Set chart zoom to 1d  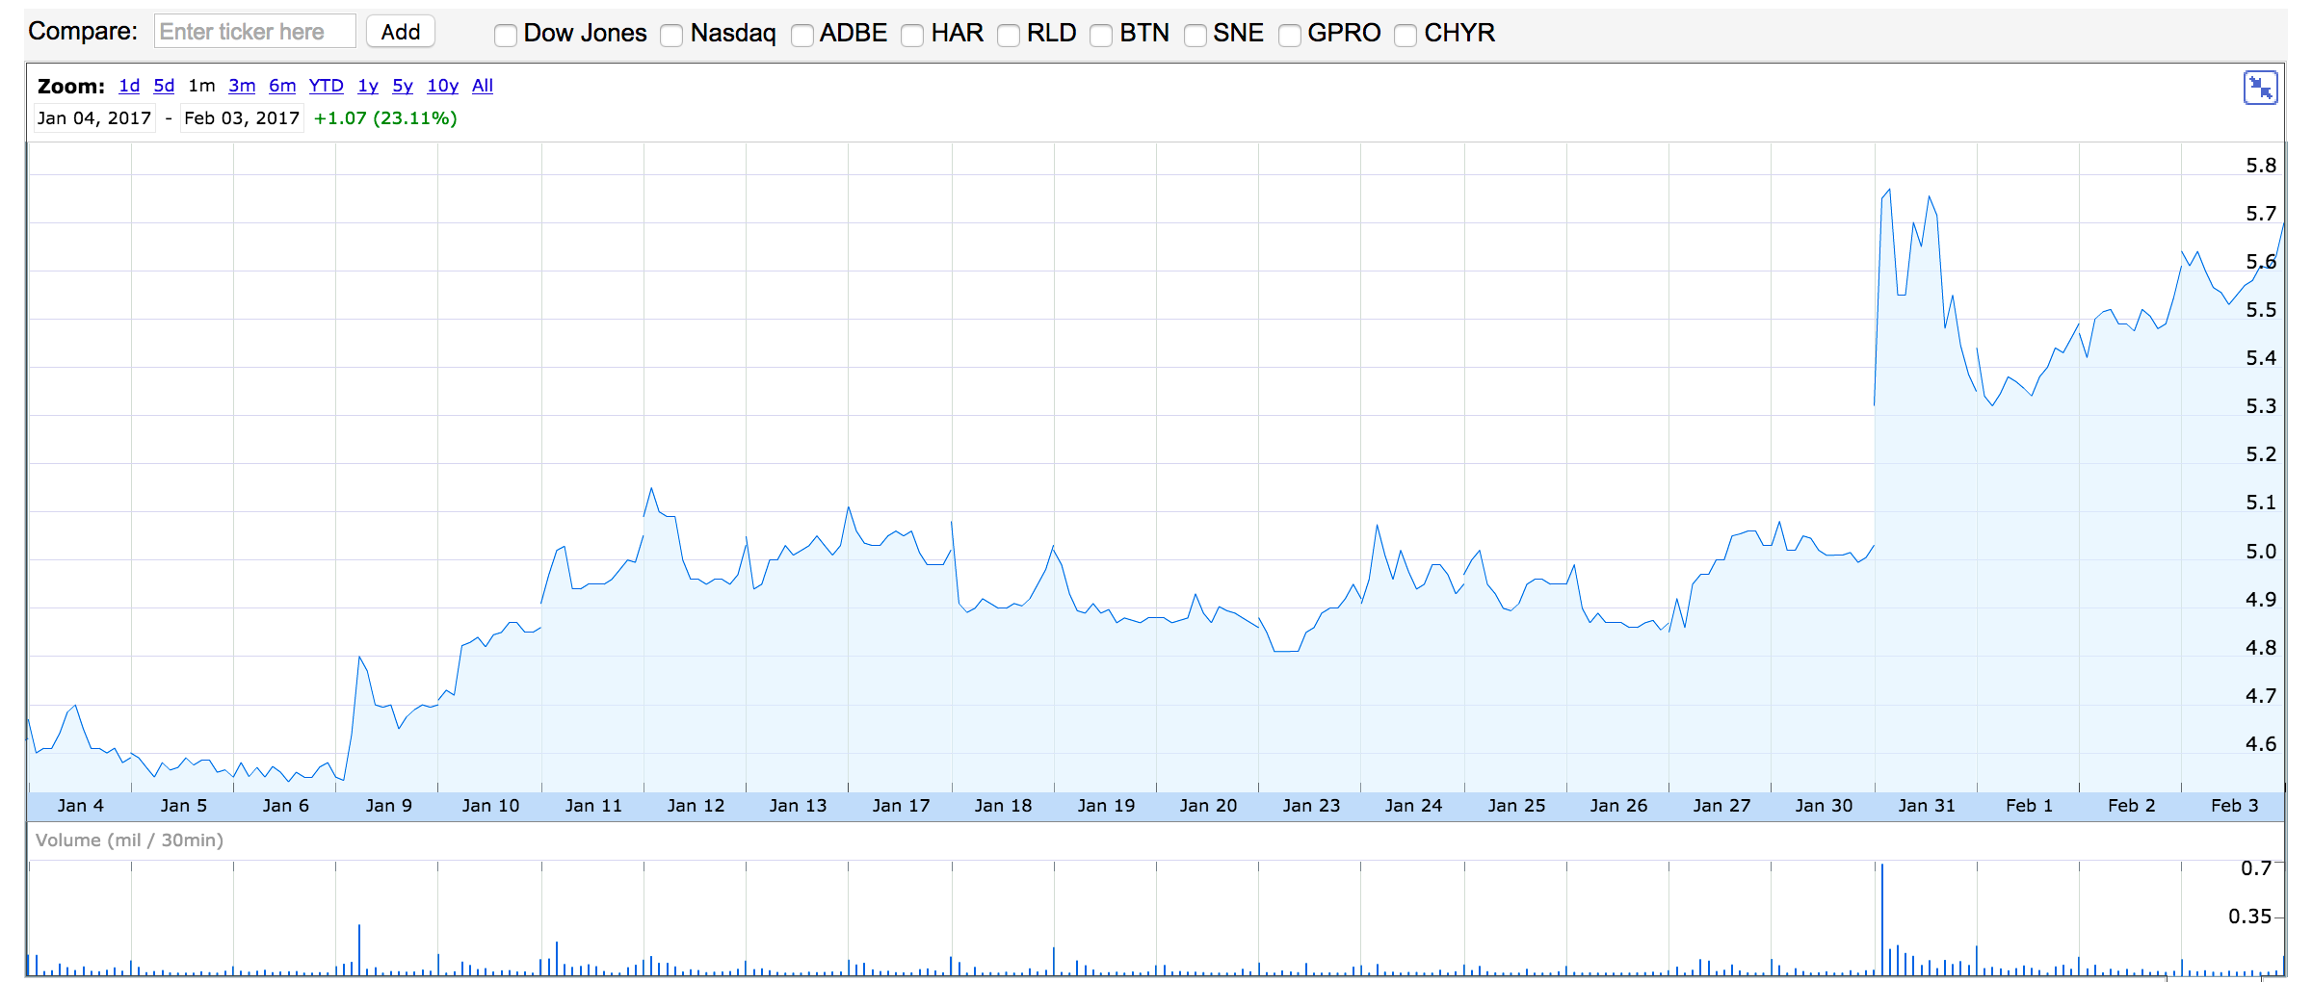129,86
